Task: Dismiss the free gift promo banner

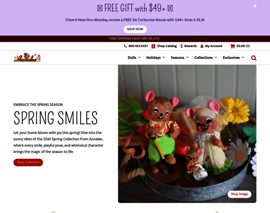Action: (x=255, y=6)
